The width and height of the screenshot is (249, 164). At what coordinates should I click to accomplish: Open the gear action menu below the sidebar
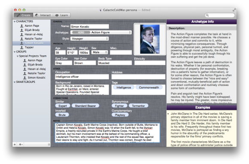pos(21,144)
